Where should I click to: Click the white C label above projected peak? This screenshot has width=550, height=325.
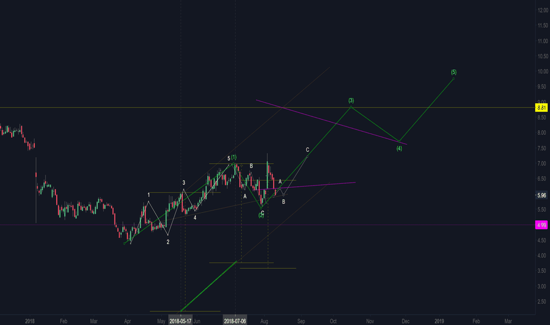[307, 149]
